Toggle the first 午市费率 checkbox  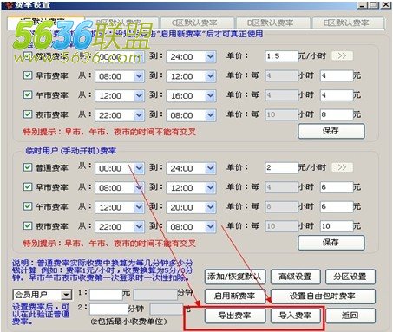click(28, 94)
